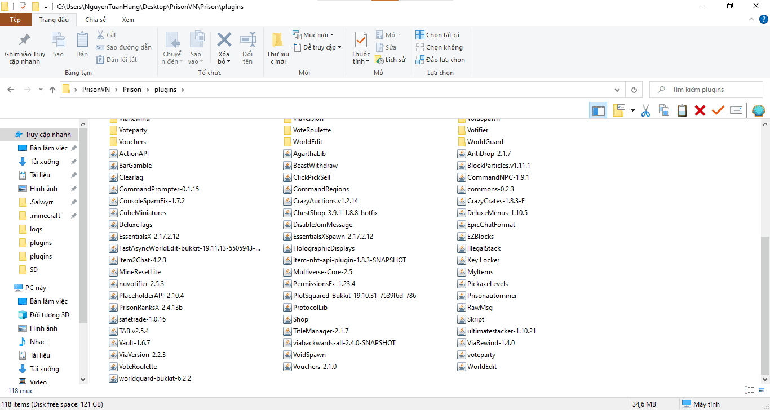Open .minecraft in the quick access sidebar

(45, 216)
